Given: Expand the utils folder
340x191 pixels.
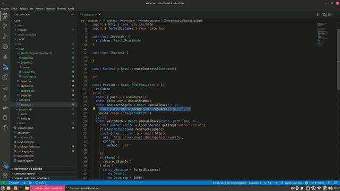Looking at the screenshot, I should [x=22, y=123].
